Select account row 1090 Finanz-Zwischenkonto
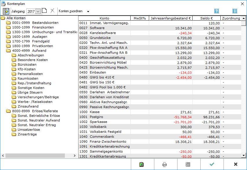The width and height of the screenshot is (247, 170). [160, 142]
